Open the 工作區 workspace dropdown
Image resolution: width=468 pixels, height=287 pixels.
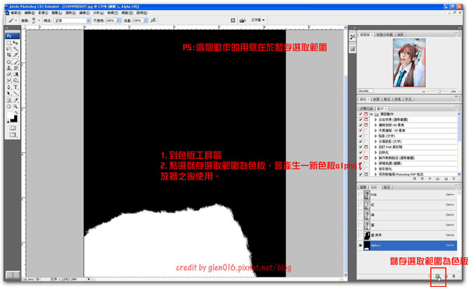click(x=258, y=20)
